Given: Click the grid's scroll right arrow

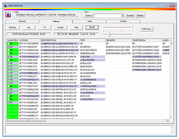Looking at the screenshot, I should 167,120.
